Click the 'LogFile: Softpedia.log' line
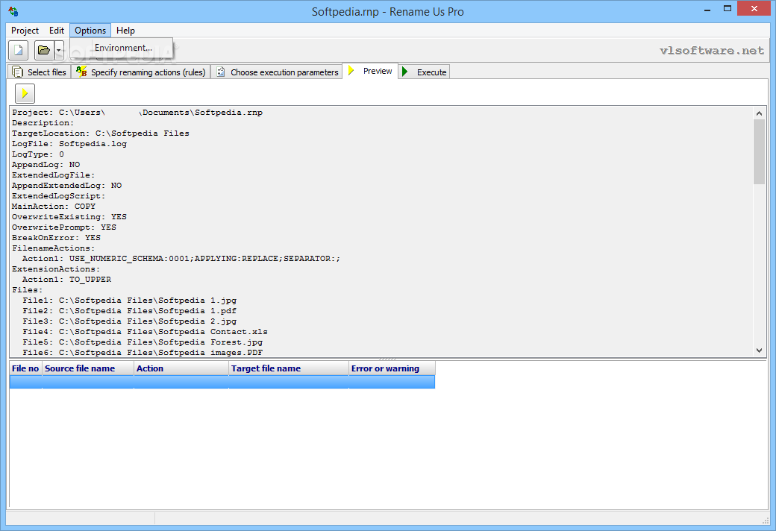 69,144
